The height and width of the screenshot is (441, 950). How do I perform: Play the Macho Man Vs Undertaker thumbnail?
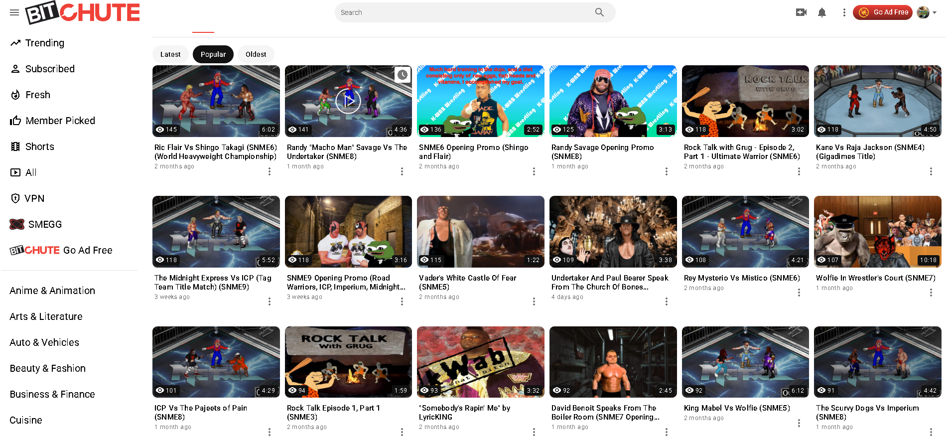348,101
